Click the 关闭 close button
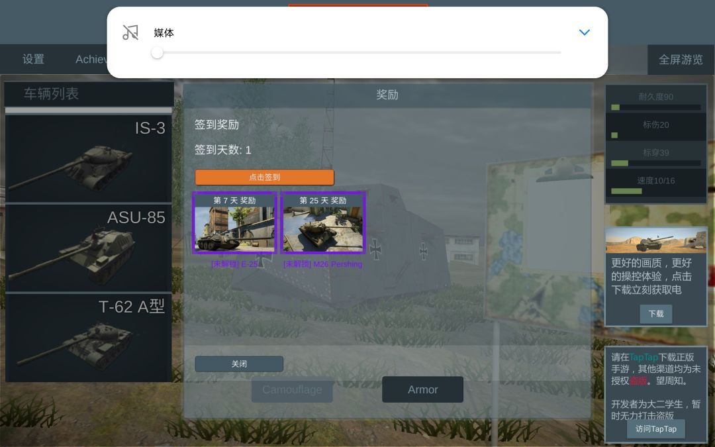715x447 pixels. click(x=239, y=364)
